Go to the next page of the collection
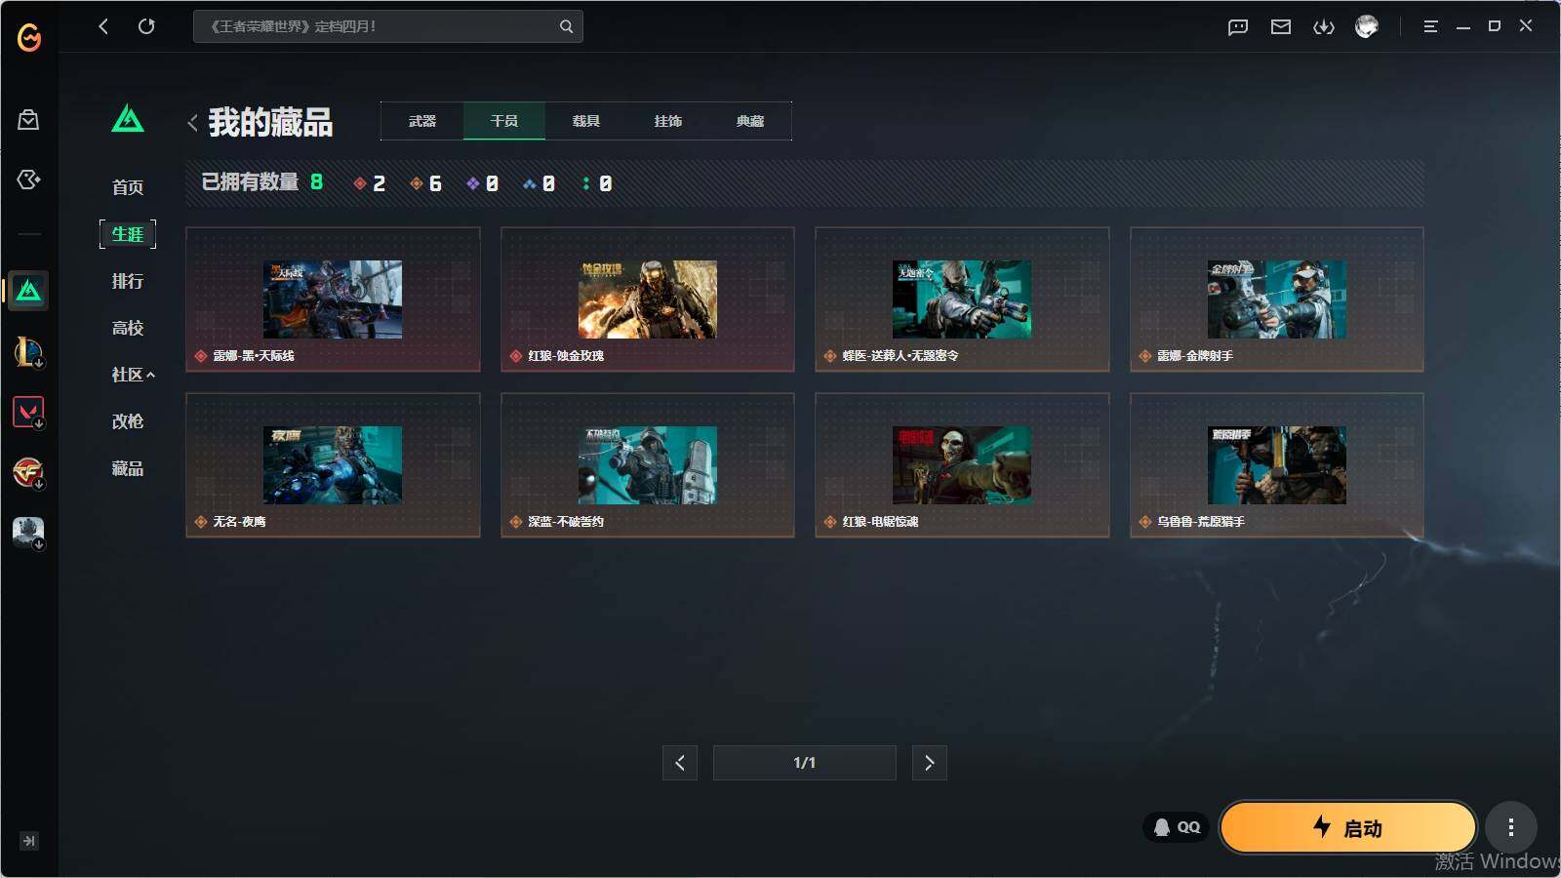 click(x=930, y=763)
